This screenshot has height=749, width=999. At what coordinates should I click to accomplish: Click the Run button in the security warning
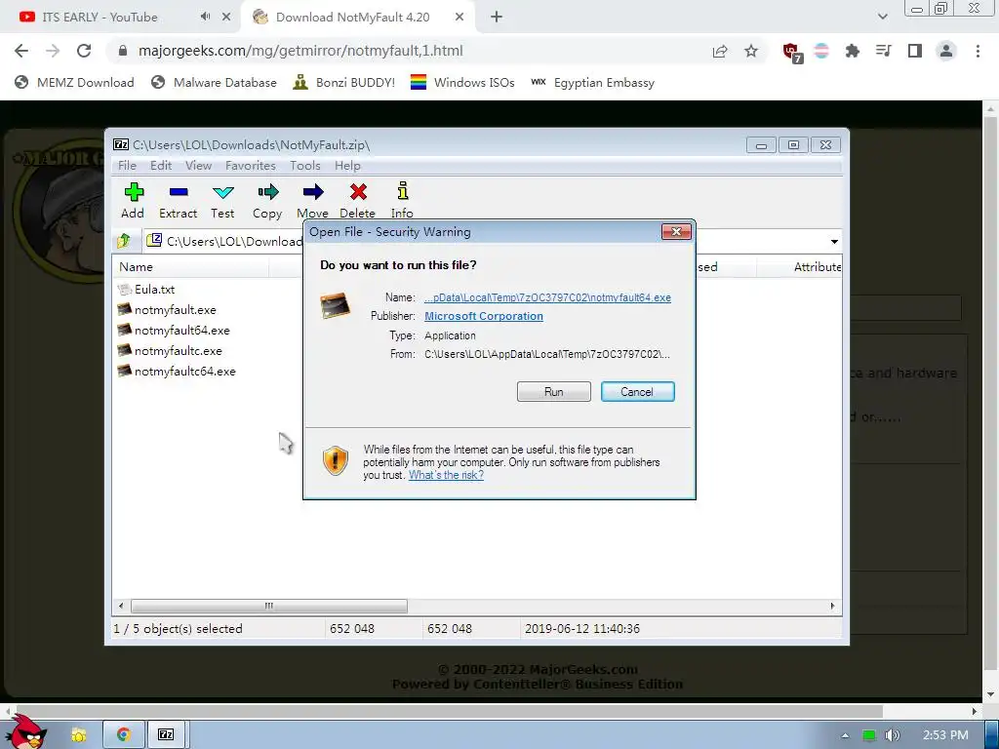tap(554, 392)
